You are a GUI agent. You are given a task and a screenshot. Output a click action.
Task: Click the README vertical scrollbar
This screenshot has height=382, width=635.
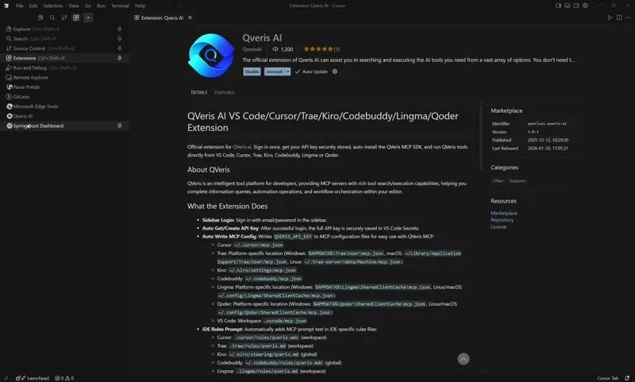481,137
